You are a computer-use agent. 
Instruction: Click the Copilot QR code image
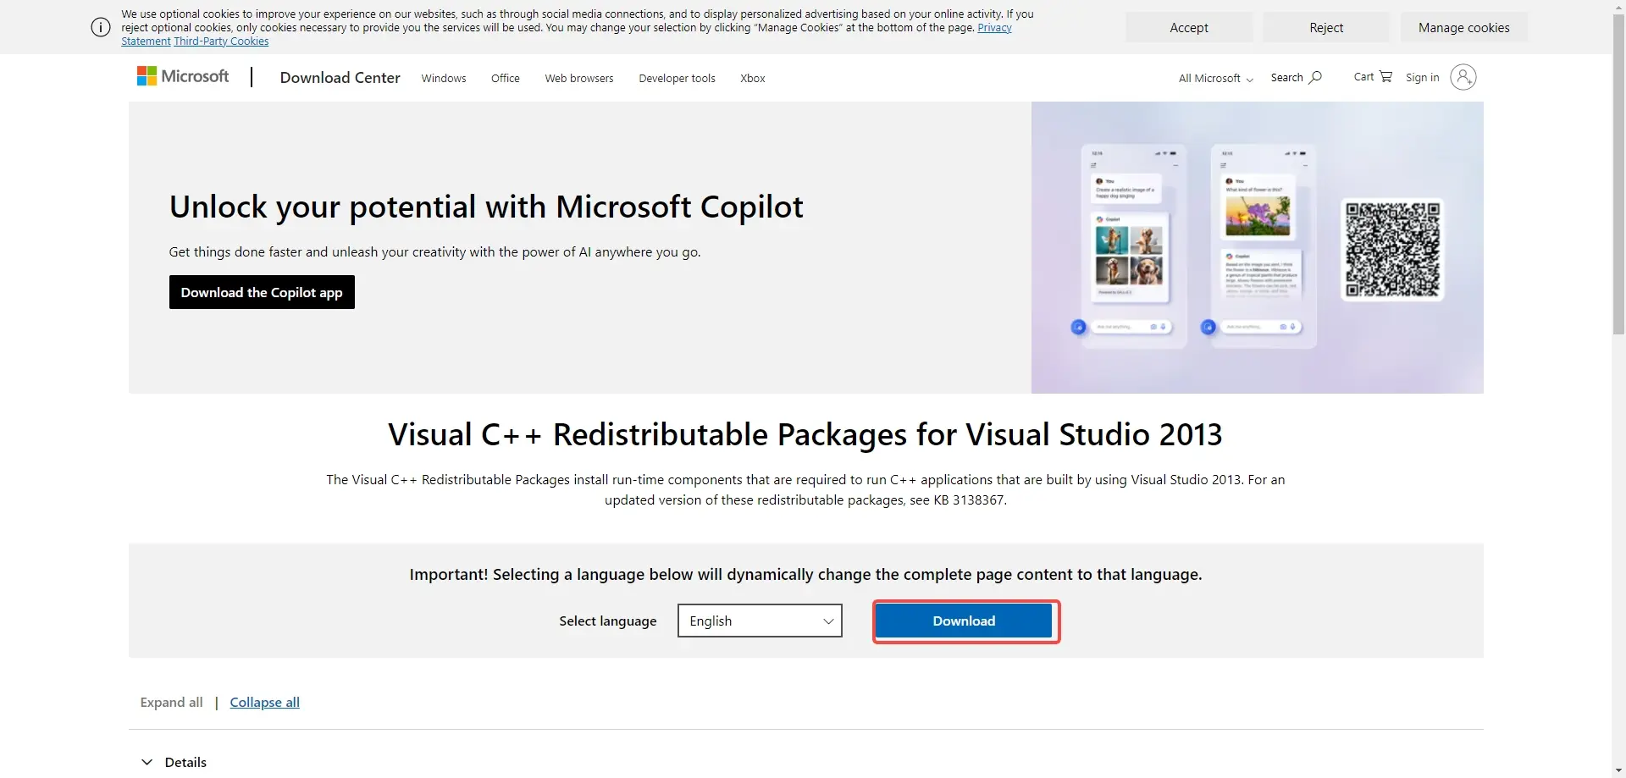(1392, 250)
